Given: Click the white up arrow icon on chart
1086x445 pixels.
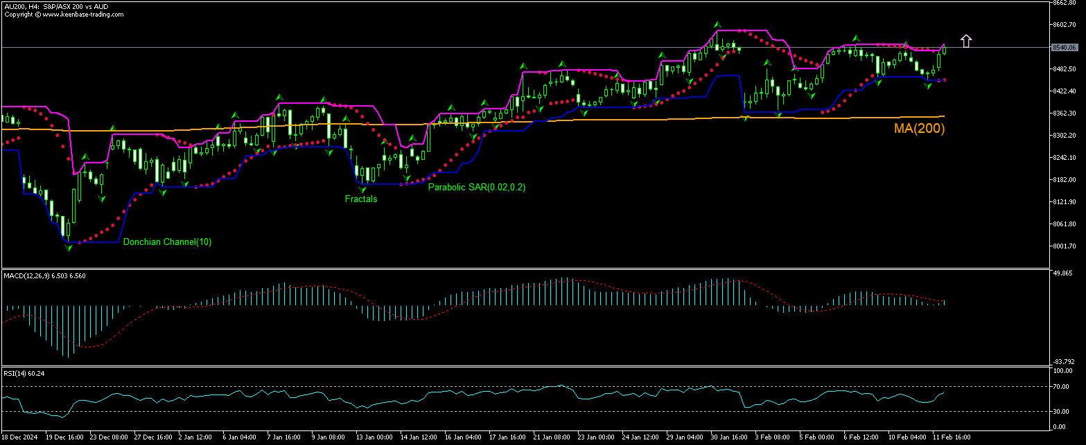Looking at the screenshot, I should 966,41.
